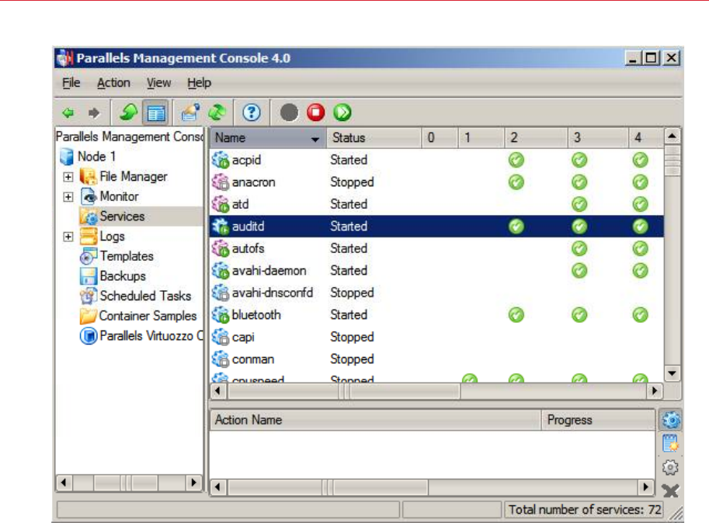This screenshot has height=523, width=709.
Task: Open the Help menu
Action: coord(199,83)
